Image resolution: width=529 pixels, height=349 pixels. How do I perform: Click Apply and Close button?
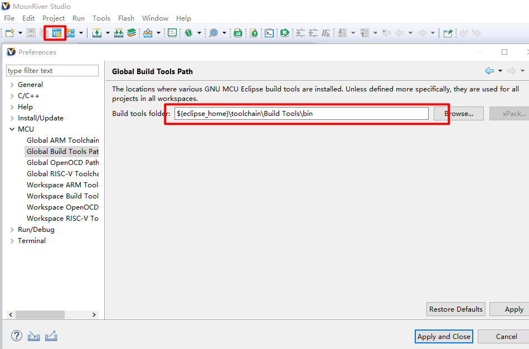click(x=444, y=336)
